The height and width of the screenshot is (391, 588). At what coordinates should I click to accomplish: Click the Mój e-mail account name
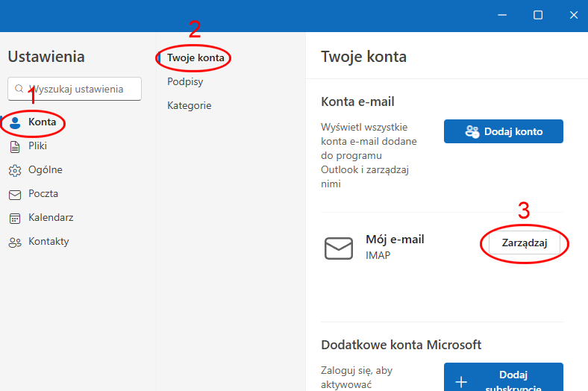[395, 240]
